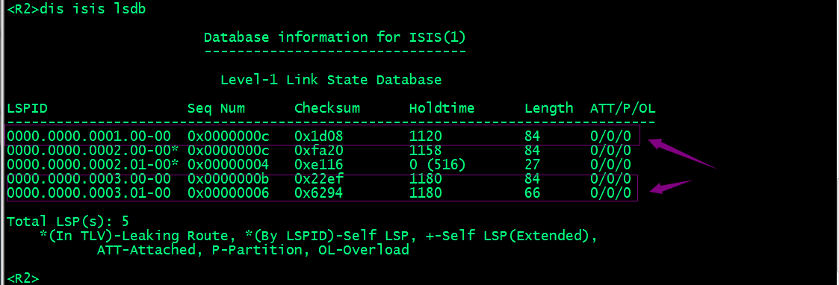
Task: Select LSPID 0000.0000.0002.01-00*
Action: [93, 165]
